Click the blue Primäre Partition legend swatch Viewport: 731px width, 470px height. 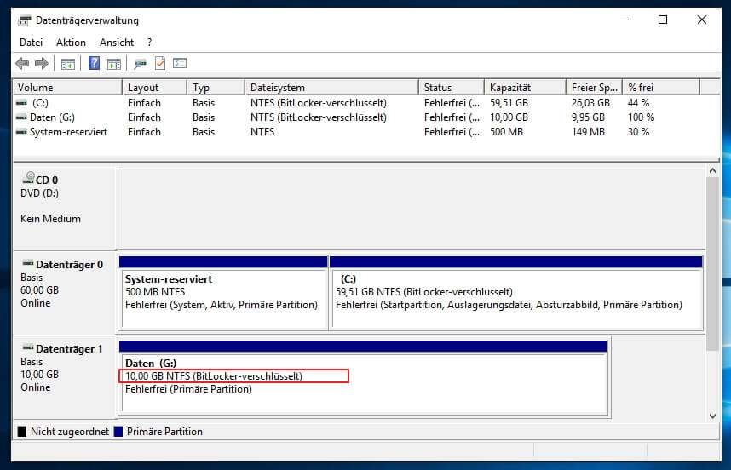pos(118,432)
